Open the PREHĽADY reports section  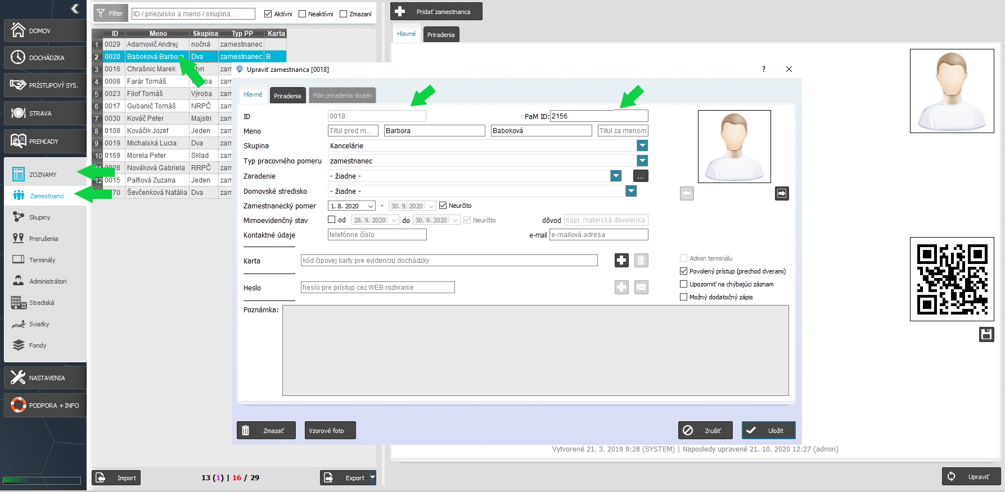[46, 141]
